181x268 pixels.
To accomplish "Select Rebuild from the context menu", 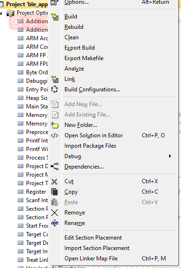I will tap(74, 27).
